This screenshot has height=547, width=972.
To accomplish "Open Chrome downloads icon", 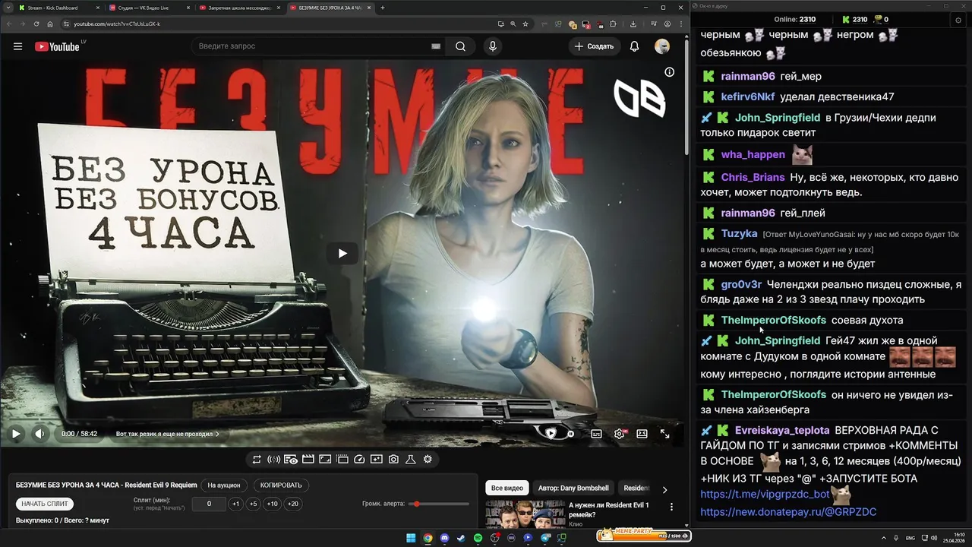I will point(633,24).
